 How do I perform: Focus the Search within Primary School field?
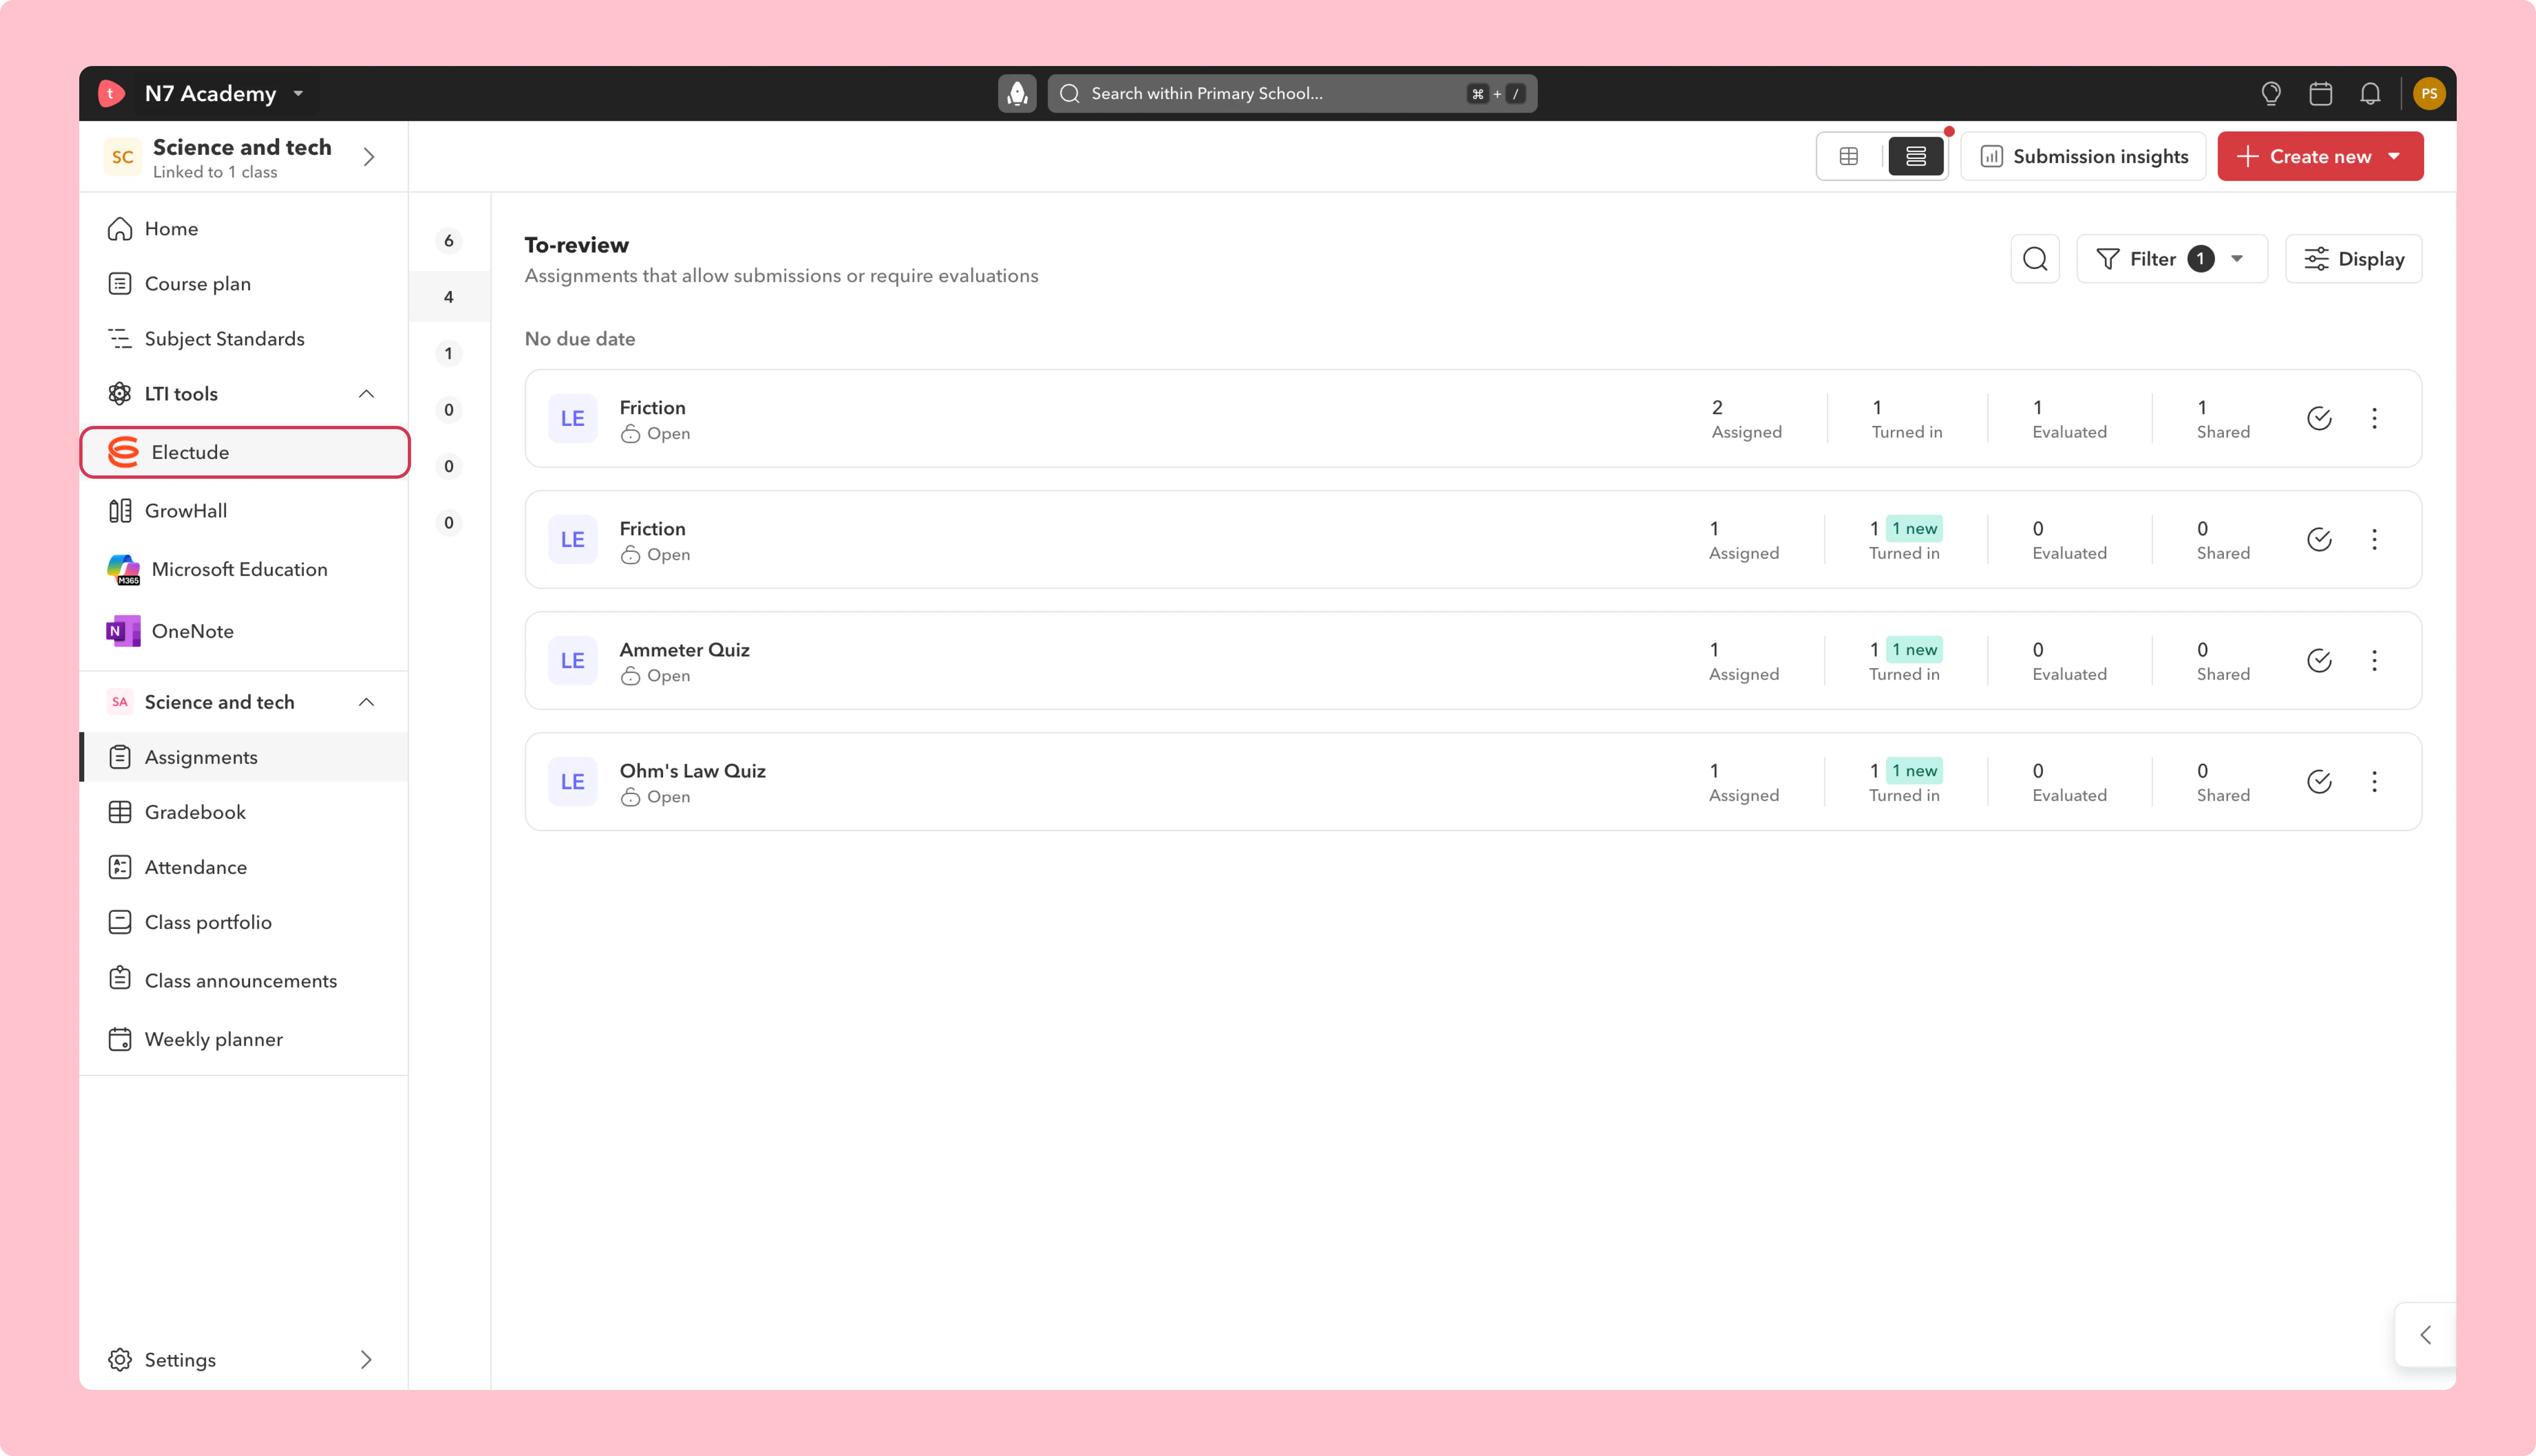[x=1291, y=93]
